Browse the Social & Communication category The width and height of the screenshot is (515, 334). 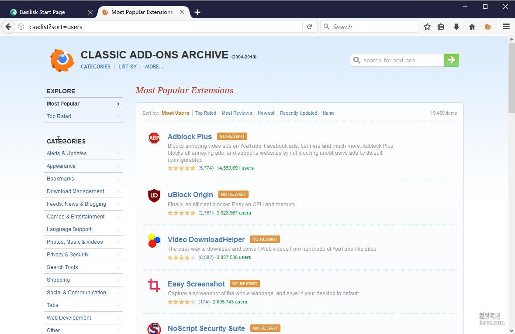tap(83, 293)
